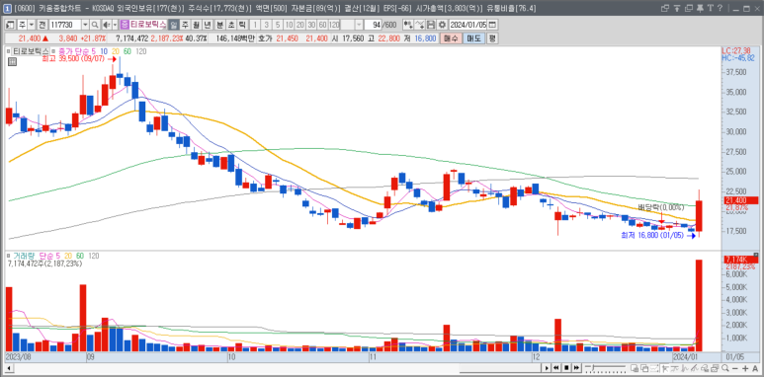The height and width of the screenshot is (377, 764).
Task: Select the weekly 주 period button
Action: 185,25
